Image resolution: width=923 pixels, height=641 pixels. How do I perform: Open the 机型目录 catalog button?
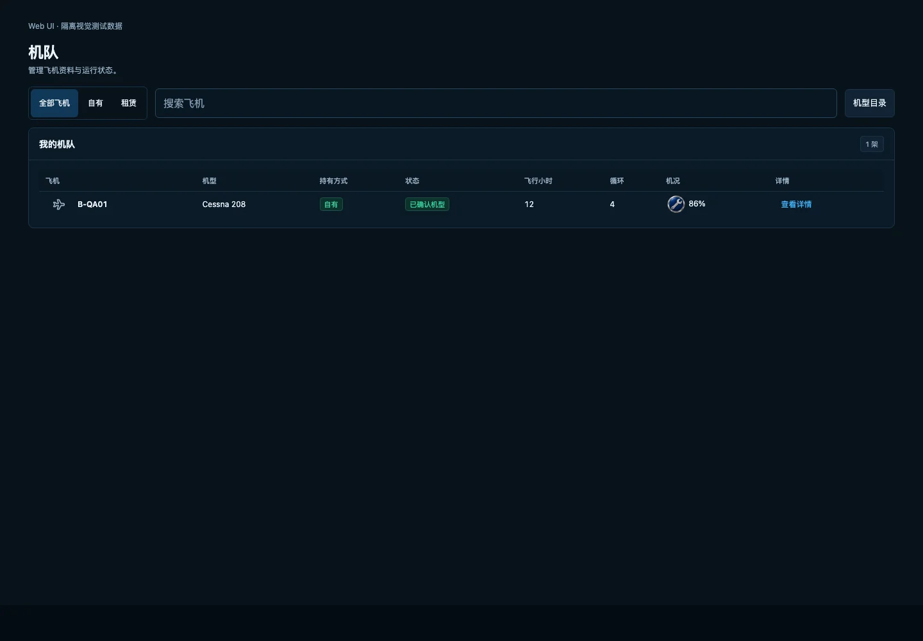(869, 103)
